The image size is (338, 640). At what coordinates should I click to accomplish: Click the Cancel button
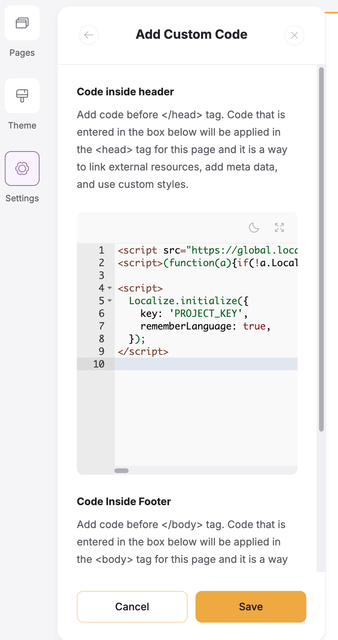point(132,607)
